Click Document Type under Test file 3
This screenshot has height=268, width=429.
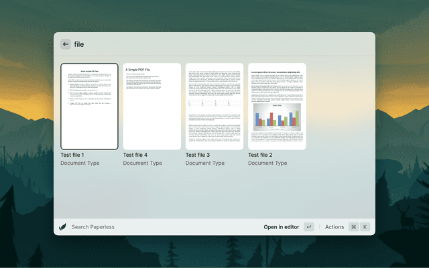(205, 163)
